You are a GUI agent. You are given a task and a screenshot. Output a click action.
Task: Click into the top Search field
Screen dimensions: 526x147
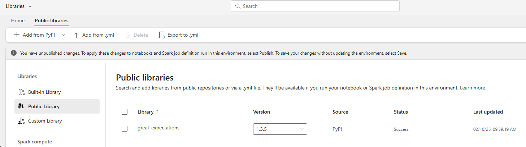[x=318, y=6]
